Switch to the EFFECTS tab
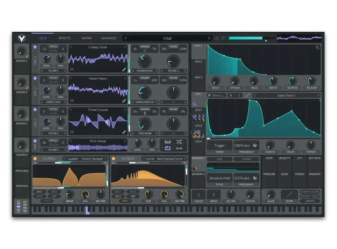This screenshot has width=337, height=249. point(65,38)
